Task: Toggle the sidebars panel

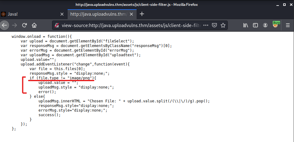Action: (255, 25)
